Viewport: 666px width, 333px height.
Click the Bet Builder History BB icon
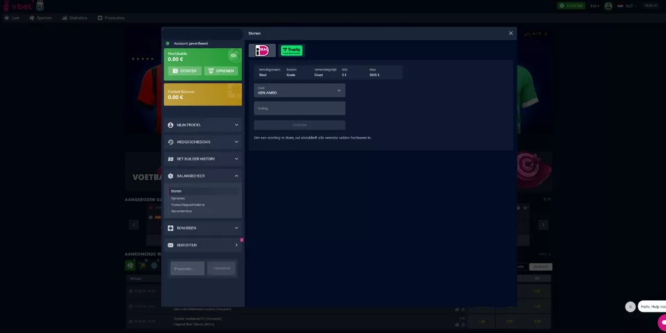[x=171, y=159]
